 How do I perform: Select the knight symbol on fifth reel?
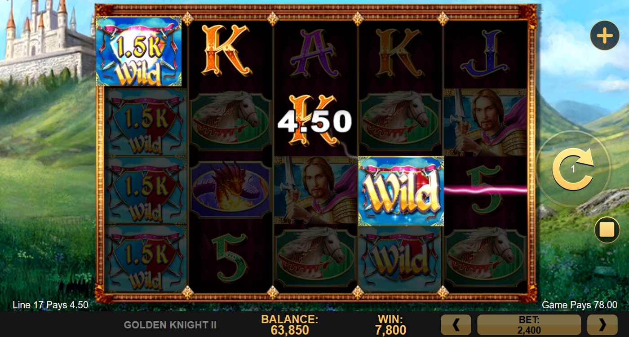[485, 122]
